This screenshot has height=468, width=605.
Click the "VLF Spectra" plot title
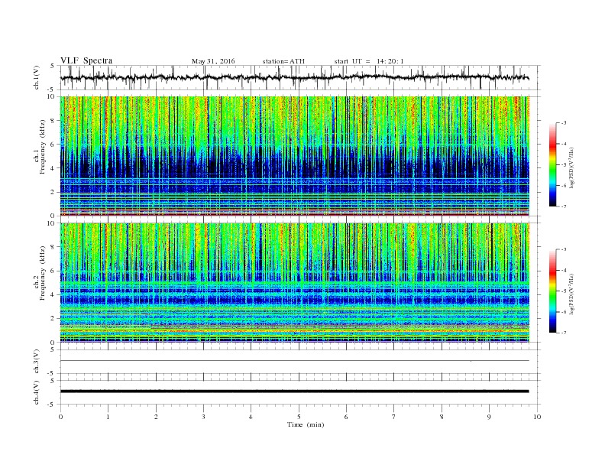[86, 60]
